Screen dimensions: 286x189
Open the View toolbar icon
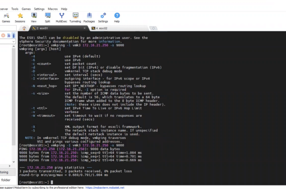(34, 18)
